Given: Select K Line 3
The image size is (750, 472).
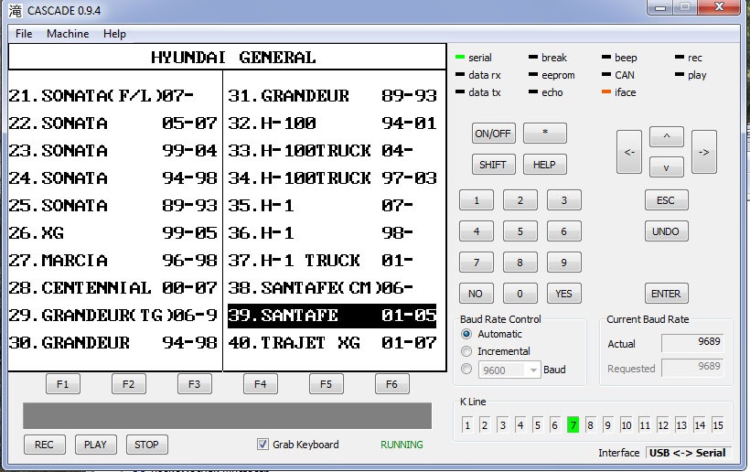Looking at the screenshot, I should [x=502, y=424].
